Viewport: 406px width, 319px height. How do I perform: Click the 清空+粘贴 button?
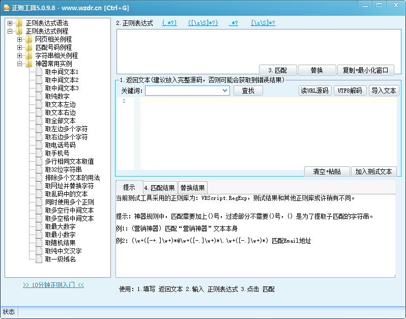pos(327,171)
